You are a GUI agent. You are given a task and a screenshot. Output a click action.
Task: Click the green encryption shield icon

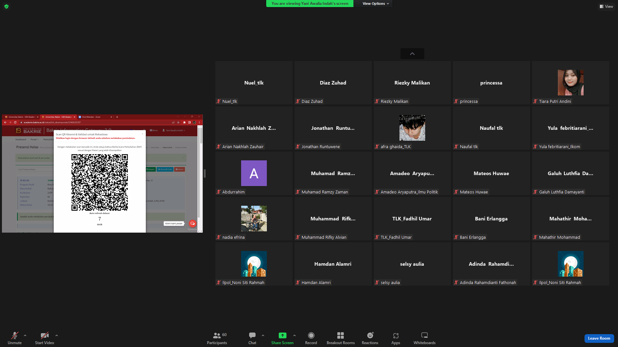pos(6,6)
